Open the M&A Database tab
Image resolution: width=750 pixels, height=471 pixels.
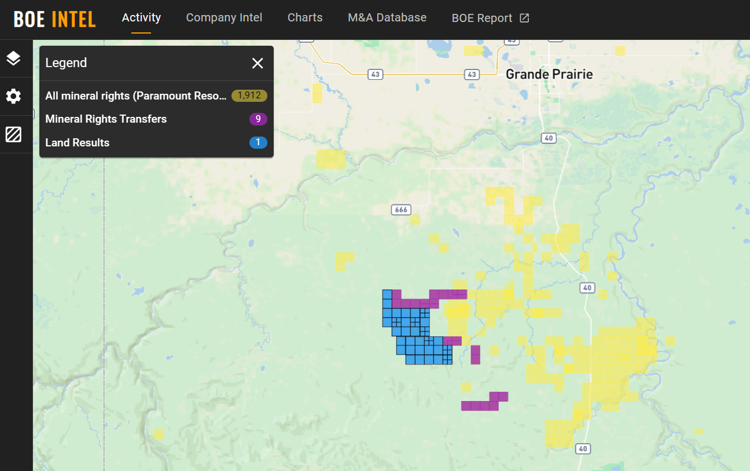coord(387,18)
